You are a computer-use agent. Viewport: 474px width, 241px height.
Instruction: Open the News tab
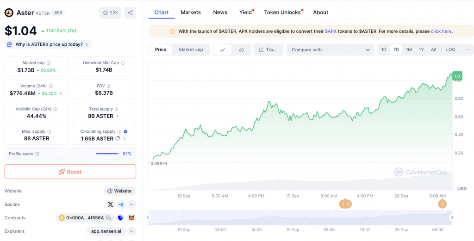tap(220, 12)
